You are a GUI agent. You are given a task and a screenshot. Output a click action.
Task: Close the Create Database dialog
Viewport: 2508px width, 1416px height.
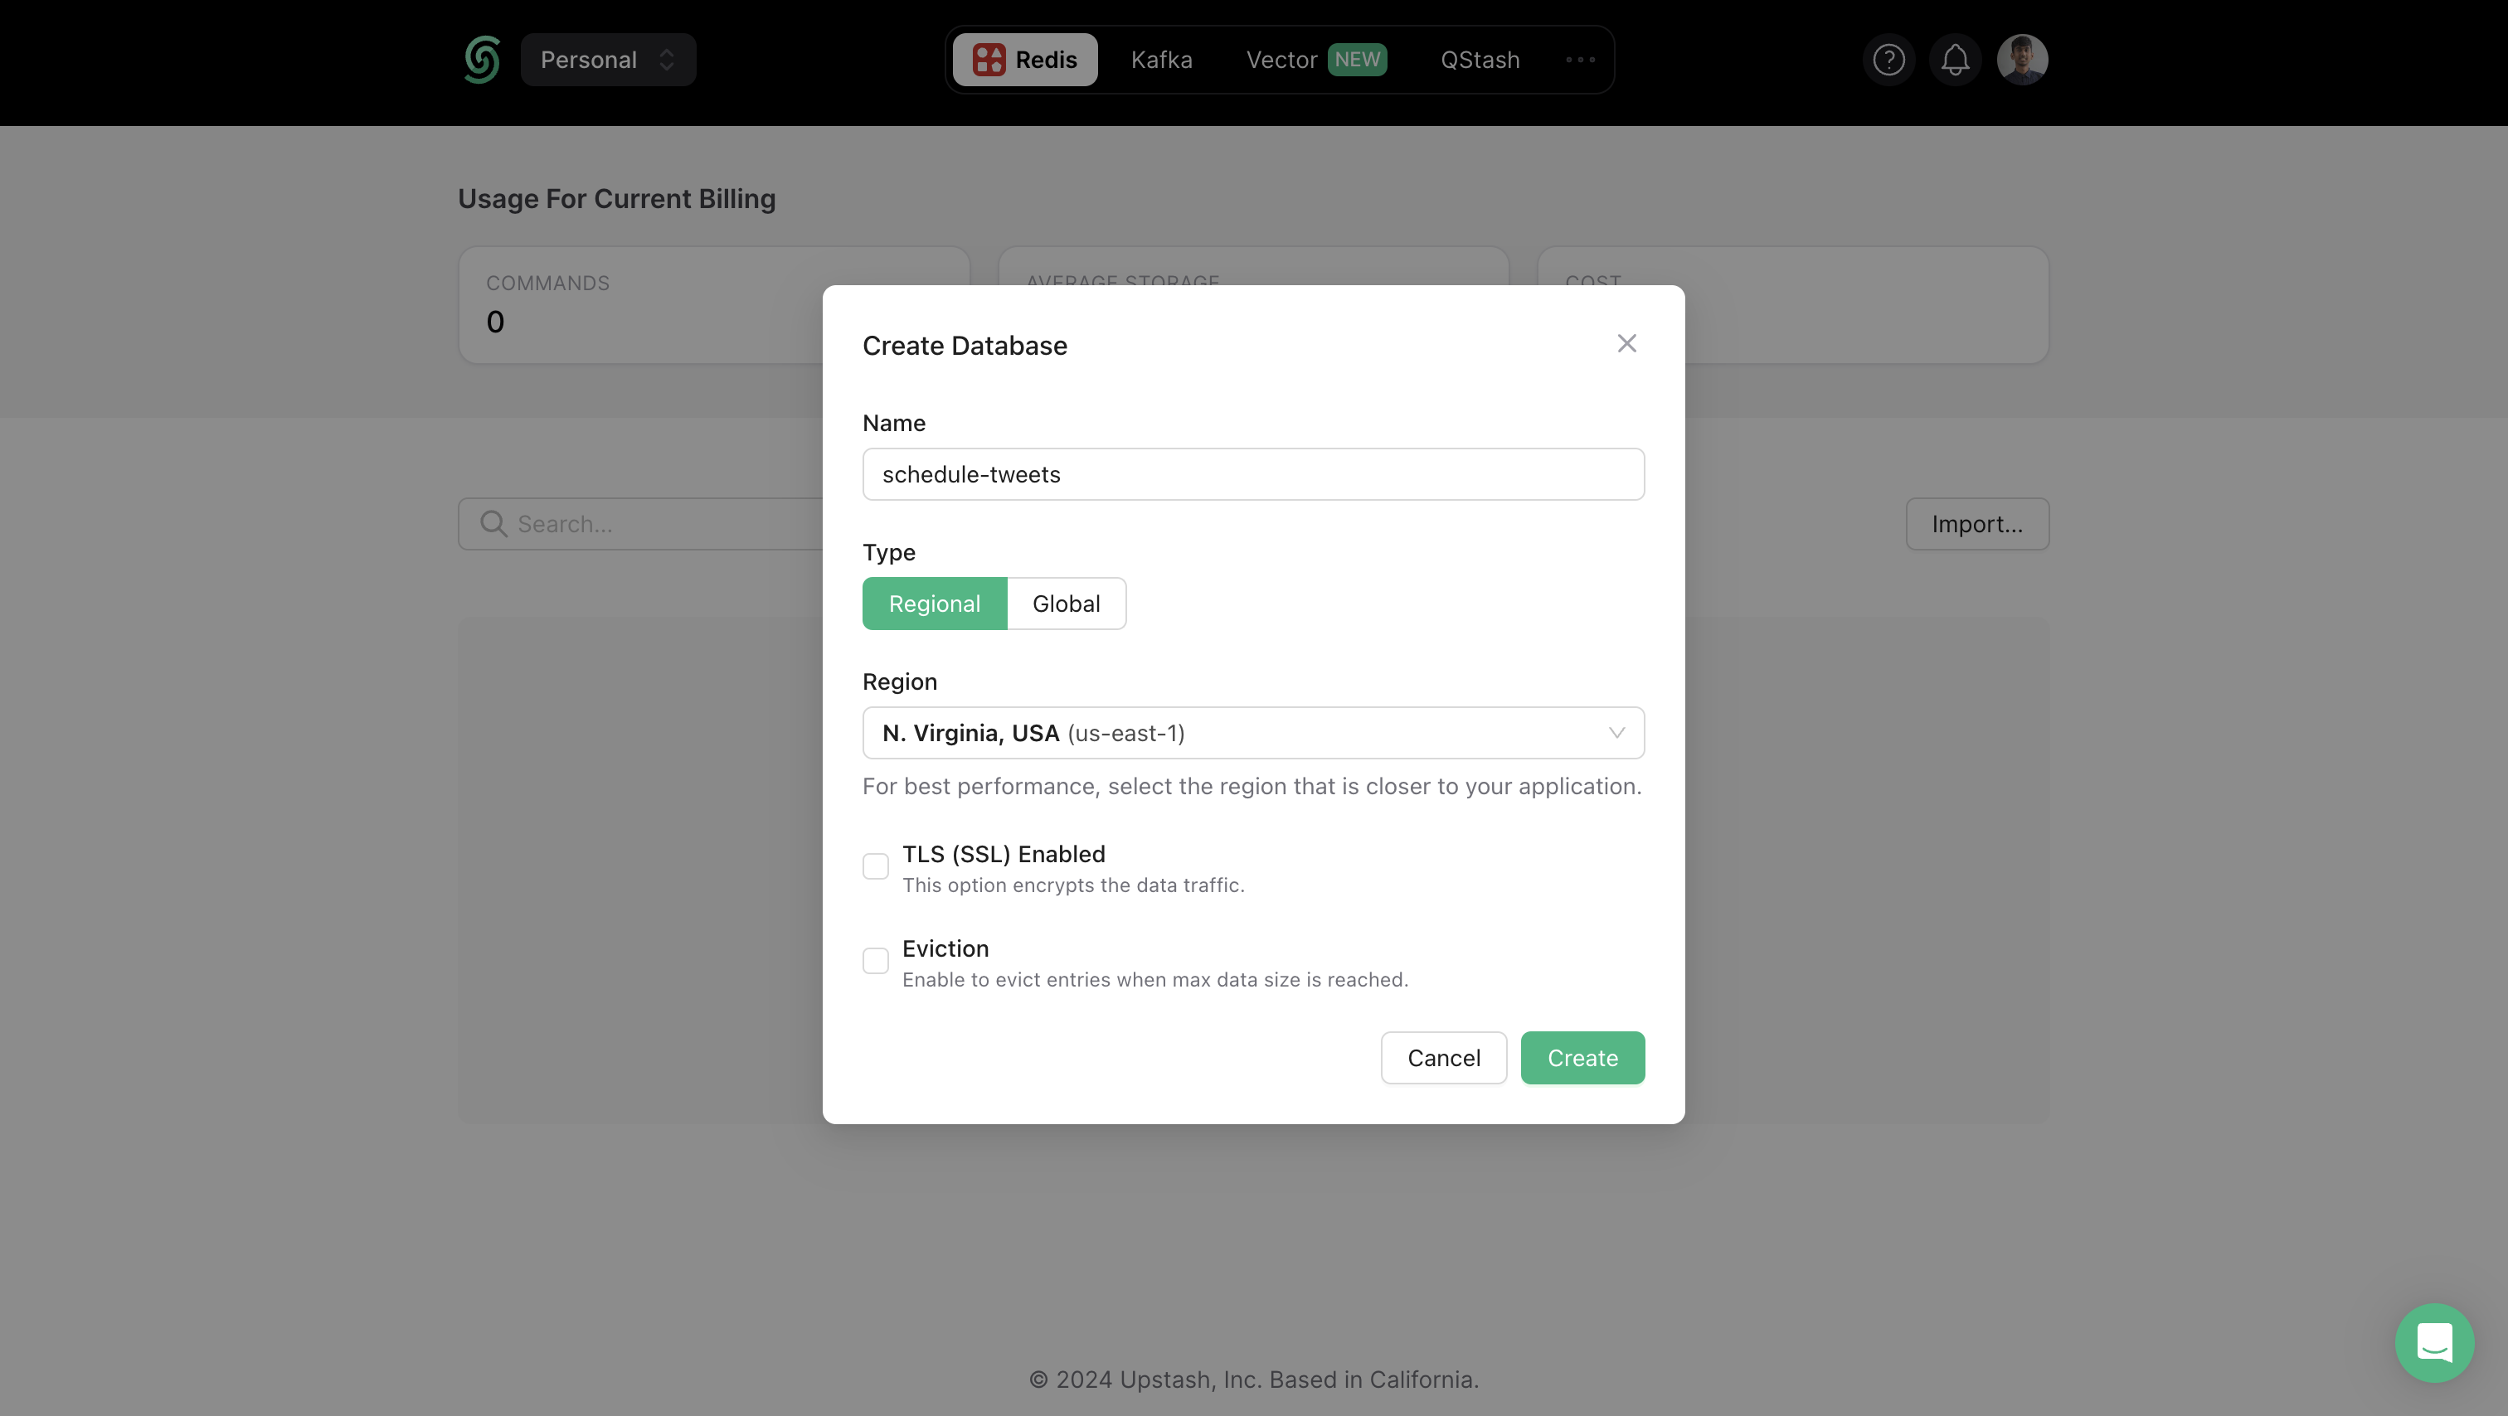pos(1627,342)
